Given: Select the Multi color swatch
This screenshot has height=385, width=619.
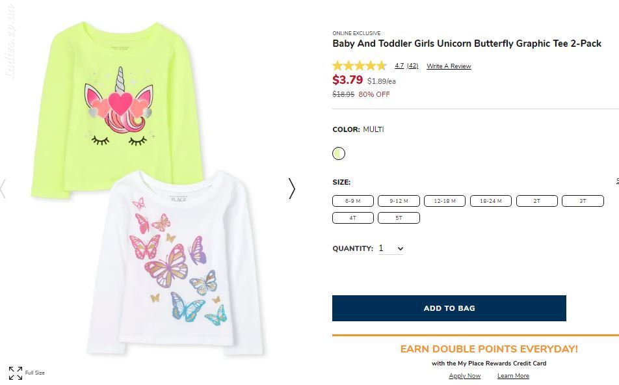Looking at the screenshot, I should coord(339,153).
